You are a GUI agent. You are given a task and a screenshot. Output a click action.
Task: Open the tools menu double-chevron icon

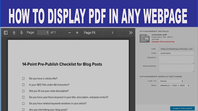coord(131,33)
